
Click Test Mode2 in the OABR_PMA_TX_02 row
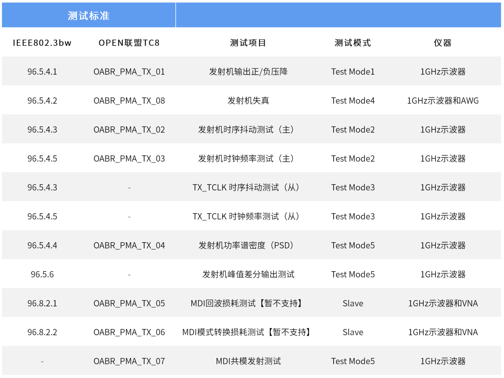[353, 130]
